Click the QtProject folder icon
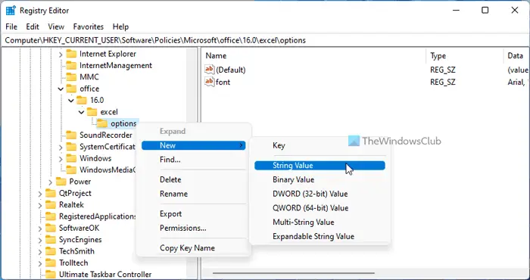The height and width of the screenshot is (280, 530). pos(51,193)
